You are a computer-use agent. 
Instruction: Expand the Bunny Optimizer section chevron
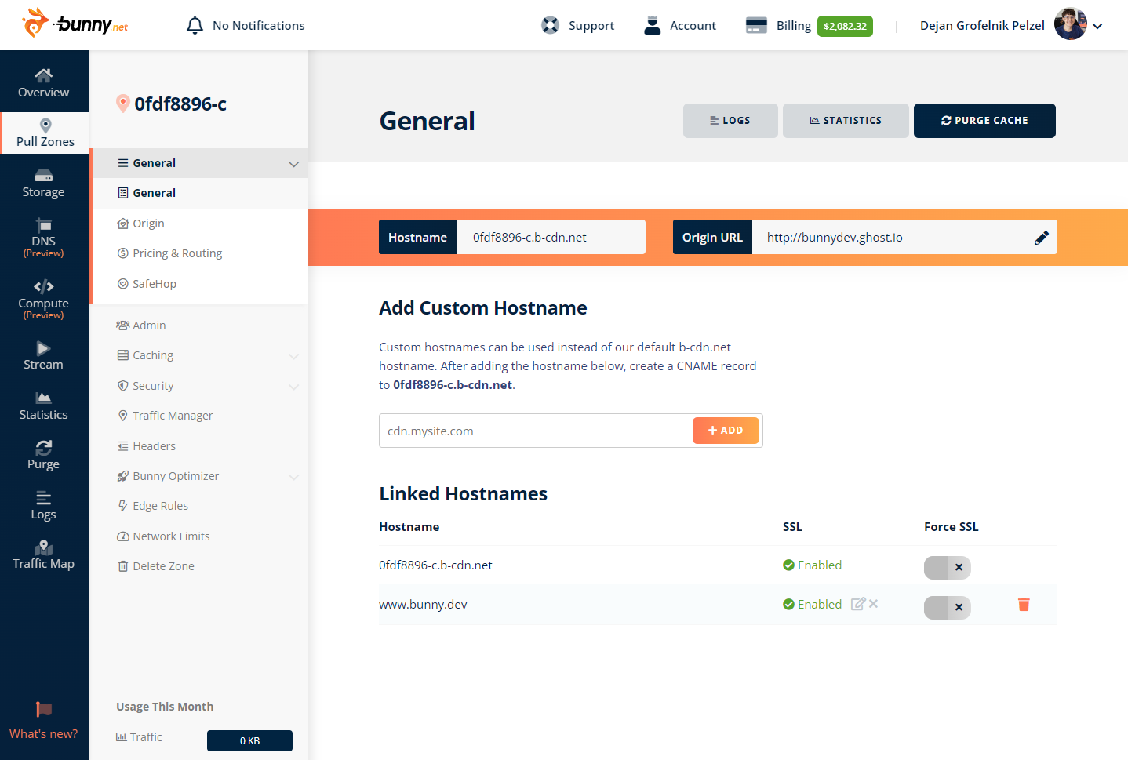(293, 477)
